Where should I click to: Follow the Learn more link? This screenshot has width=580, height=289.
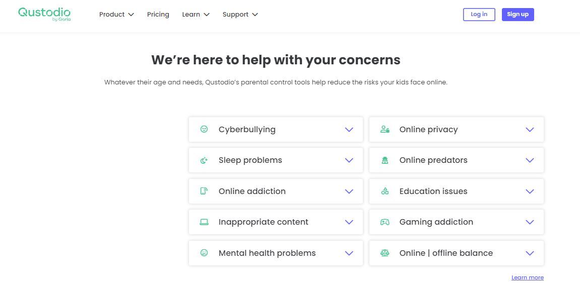click(x=528, y=277)
